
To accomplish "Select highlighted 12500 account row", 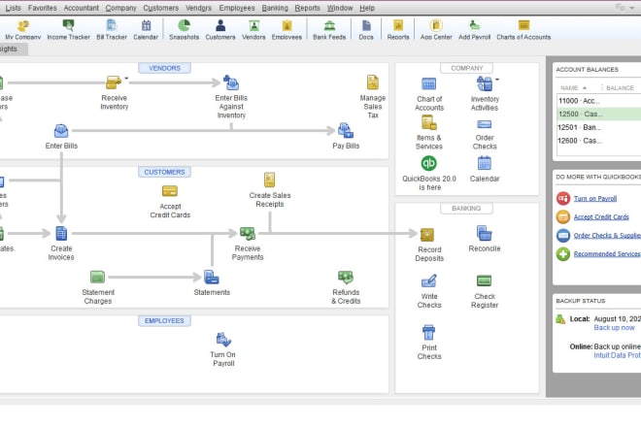I will 599,114.
